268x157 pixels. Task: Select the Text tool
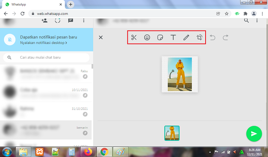173,37
